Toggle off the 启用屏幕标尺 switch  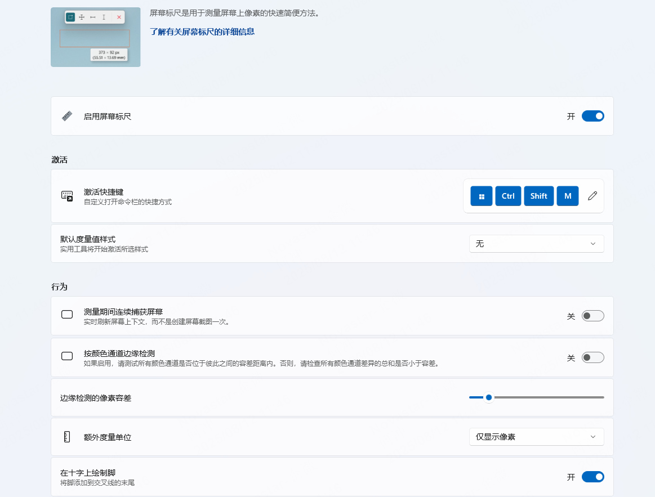coord(592,116)
